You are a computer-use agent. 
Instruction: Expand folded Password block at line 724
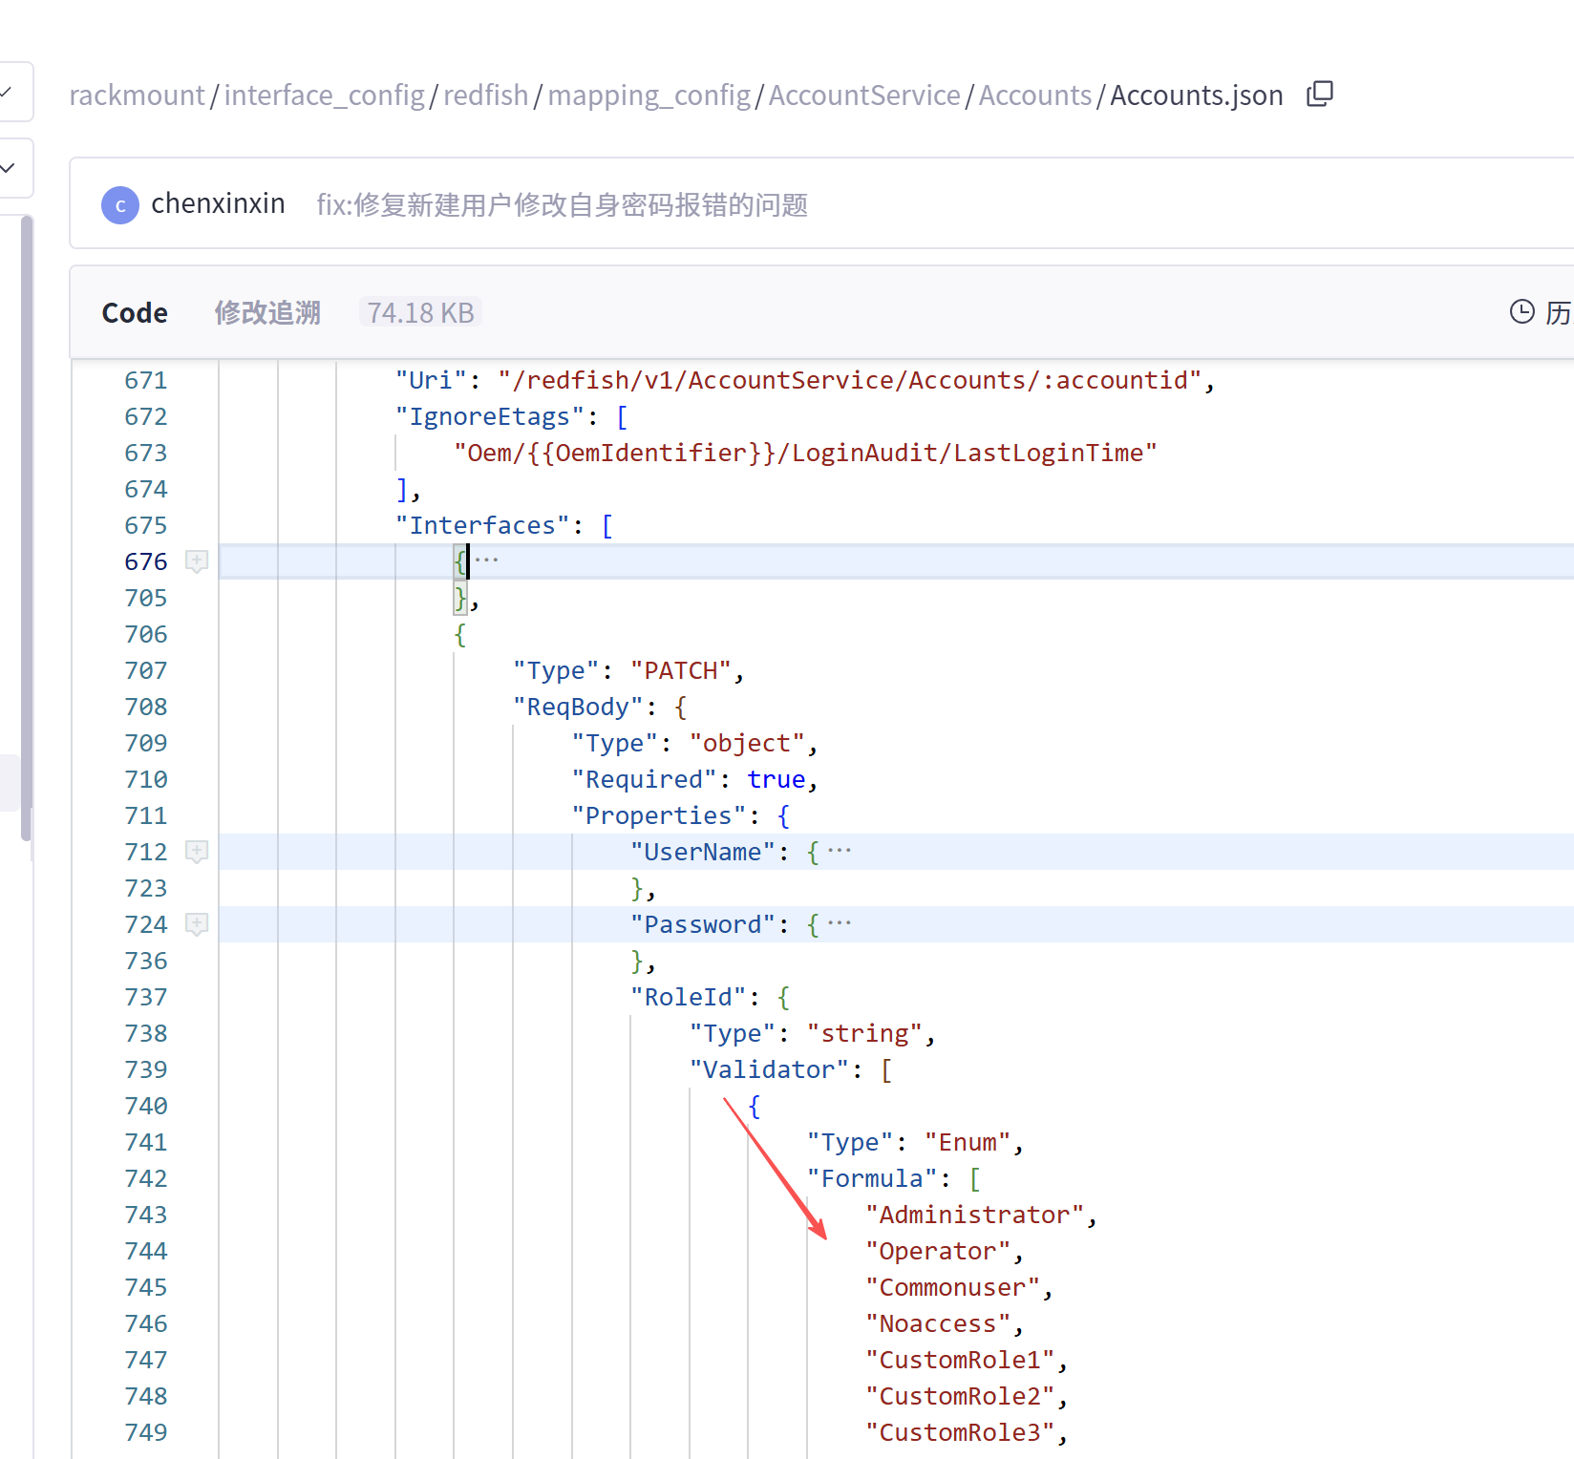tap(197, 924)
